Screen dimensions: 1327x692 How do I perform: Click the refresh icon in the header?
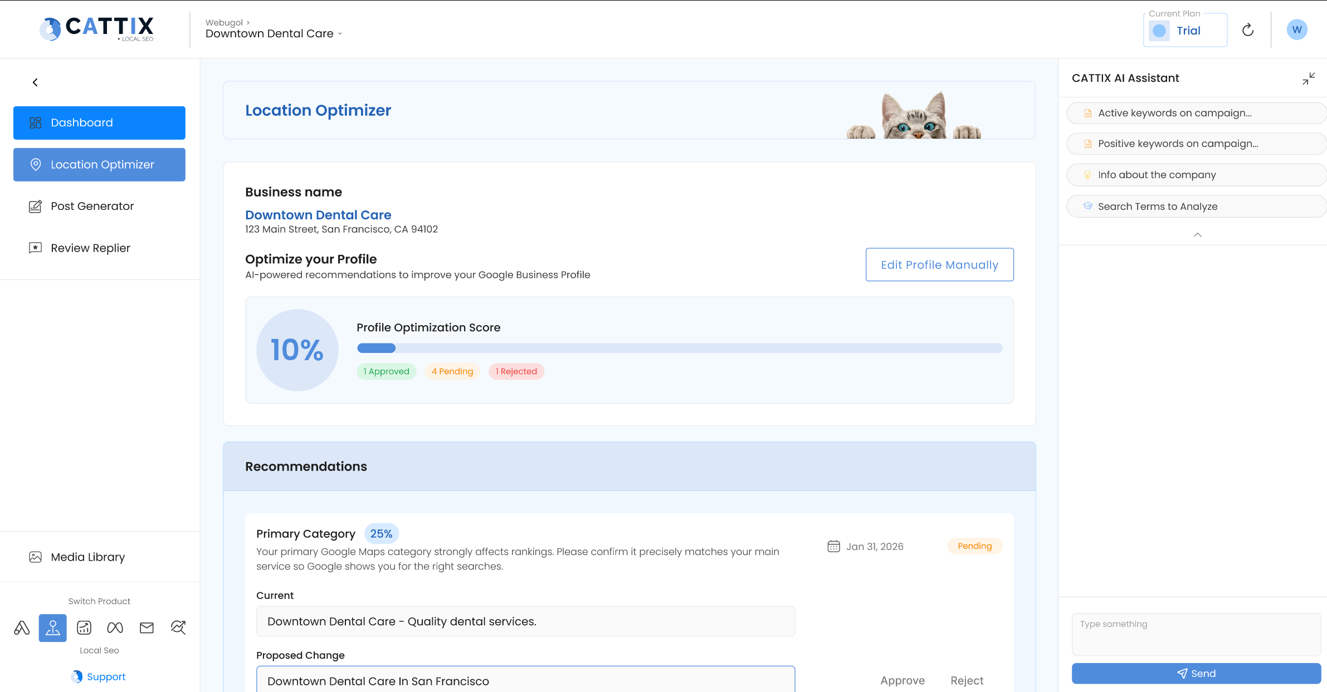coord(1248,30)
